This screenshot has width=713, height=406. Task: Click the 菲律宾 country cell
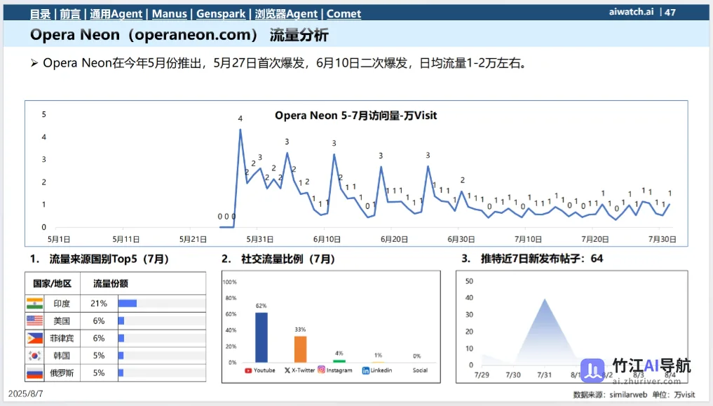click(x=62, y=338)
